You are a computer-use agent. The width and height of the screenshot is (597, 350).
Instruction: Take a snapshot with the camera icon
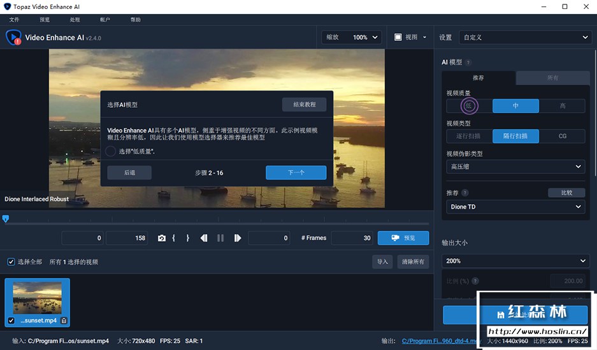coord(162,238)
